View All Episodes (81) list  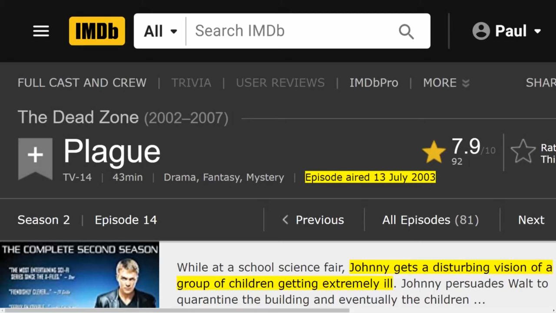(430, 220)
